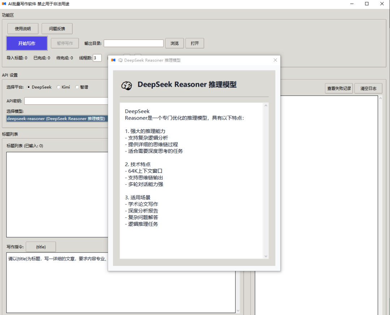This screenshot has width=390, height=315.
Task: Click the dialog title bar app icon
Action: (x=113, y=60)
